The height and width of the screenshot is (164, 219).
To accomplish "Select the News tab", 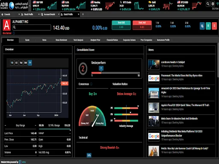I will point(44,40).
